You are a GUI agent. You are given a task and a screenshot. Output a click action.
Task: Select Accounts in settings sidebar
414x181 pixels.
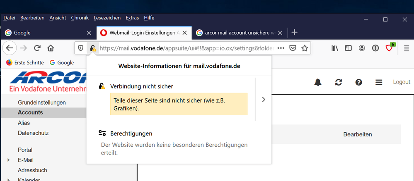coord(30,112)
